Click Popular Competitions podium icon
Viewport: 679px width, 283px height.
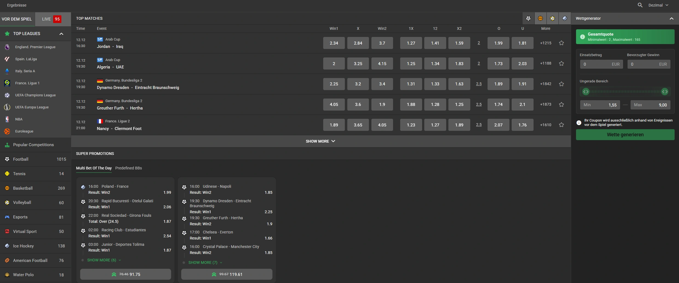click(x=7, y=145)
